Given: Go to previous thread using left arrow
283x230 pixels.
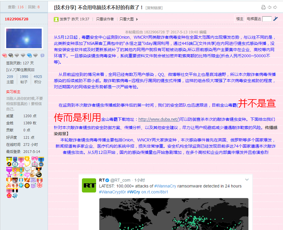Looking at the screenshot, I should click(269, 7).
